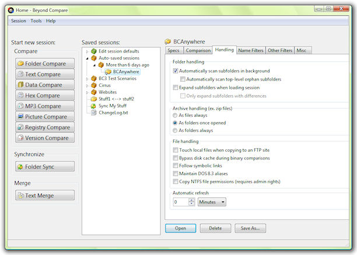Viewport: 357px width, 255px height.
Task: Select As folders once opened option
Action: pos(175,123)
